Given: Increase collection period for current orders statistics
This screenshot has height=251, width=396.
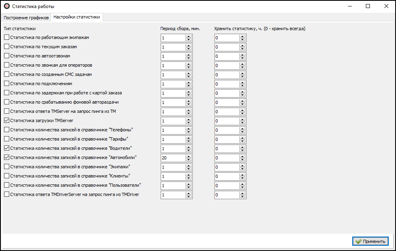Looking at the screenshot, I should pos(189,45).
